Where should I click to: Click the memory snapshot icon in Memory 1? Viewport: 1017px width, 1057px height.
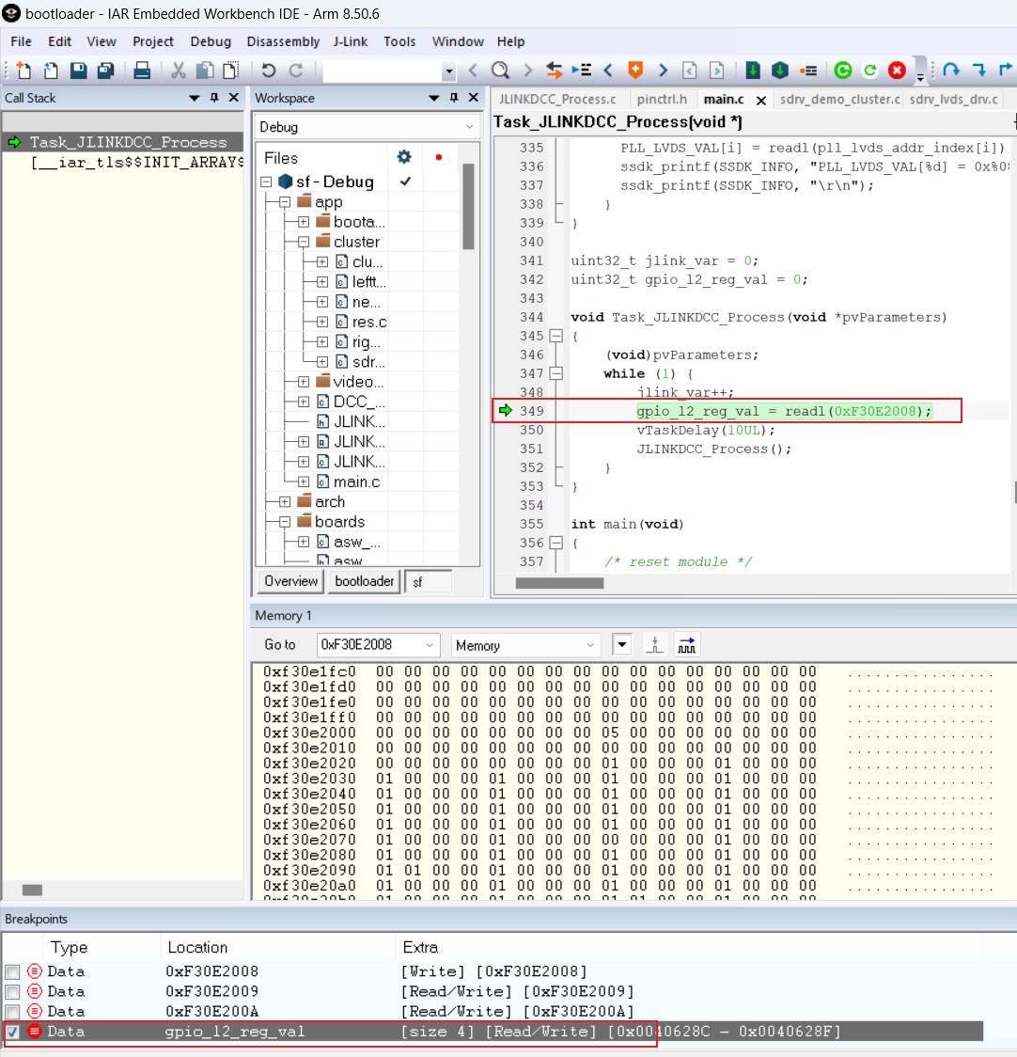(x=655, y=644)
